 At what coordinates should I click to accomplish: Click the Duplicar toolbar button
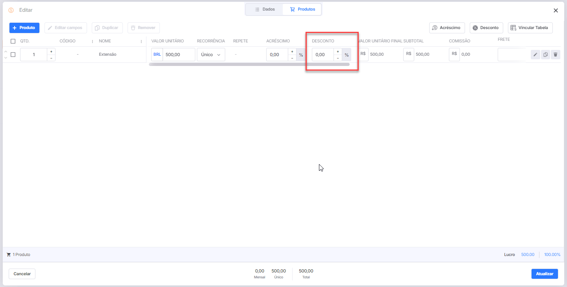point(107,28)
